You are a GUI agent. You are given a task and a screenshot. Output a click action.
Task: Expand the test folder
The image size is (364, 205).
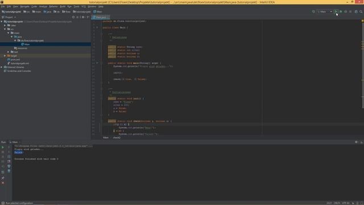coord(9,52)
